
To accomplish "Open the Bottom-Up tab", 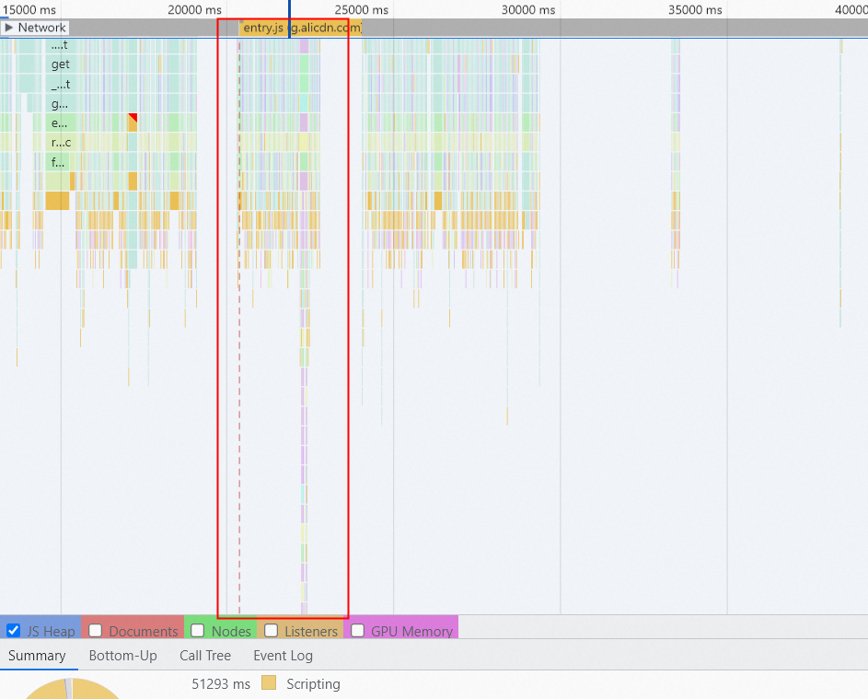I will point(123,656).
